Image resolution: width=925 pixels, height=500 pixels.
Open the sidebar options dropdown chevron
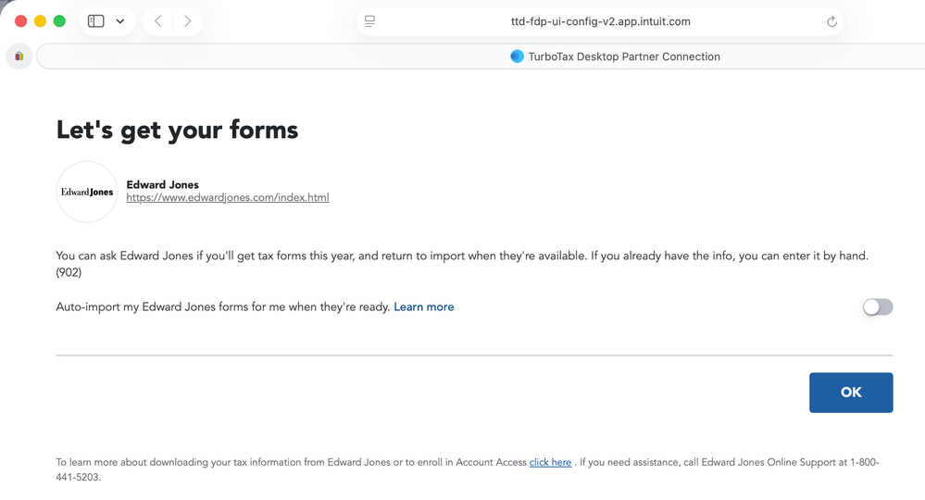[120, 21]
